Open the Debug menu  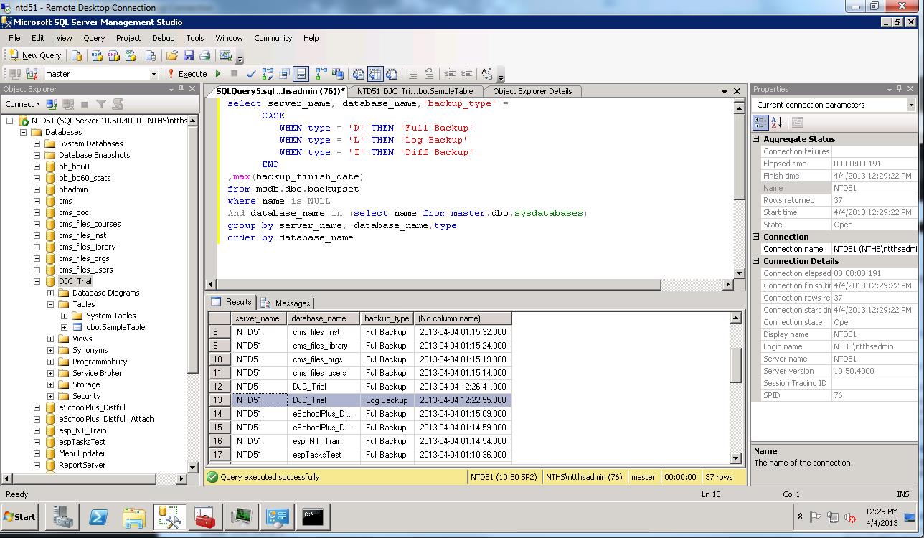click(163, 38)
